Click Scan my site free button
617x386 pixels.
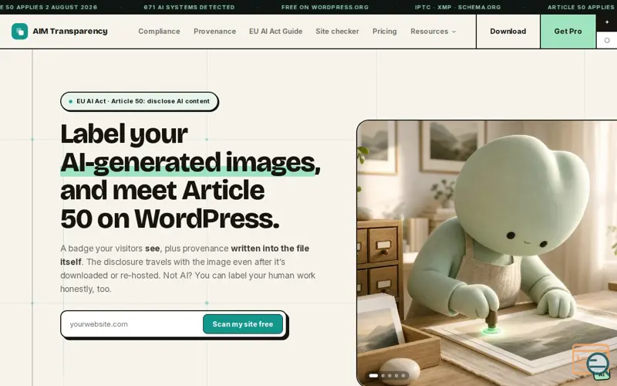243,324
